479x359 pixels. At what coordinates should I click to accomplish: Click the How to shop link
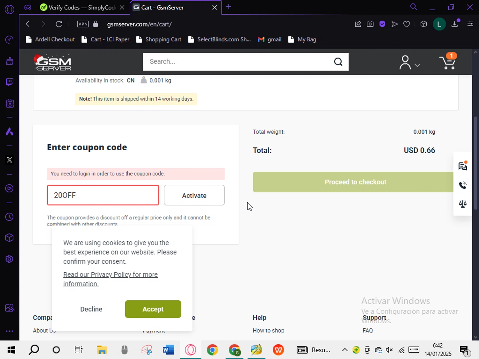pos(269,330)
